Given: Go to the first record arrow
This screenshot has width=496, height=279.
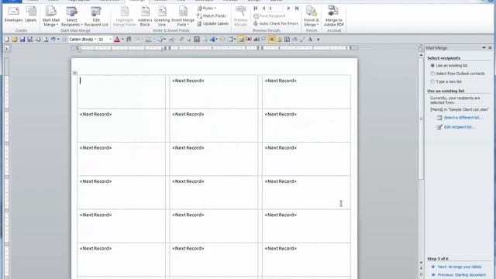Looking at the screenshot, I should click(x=256, y=9).
